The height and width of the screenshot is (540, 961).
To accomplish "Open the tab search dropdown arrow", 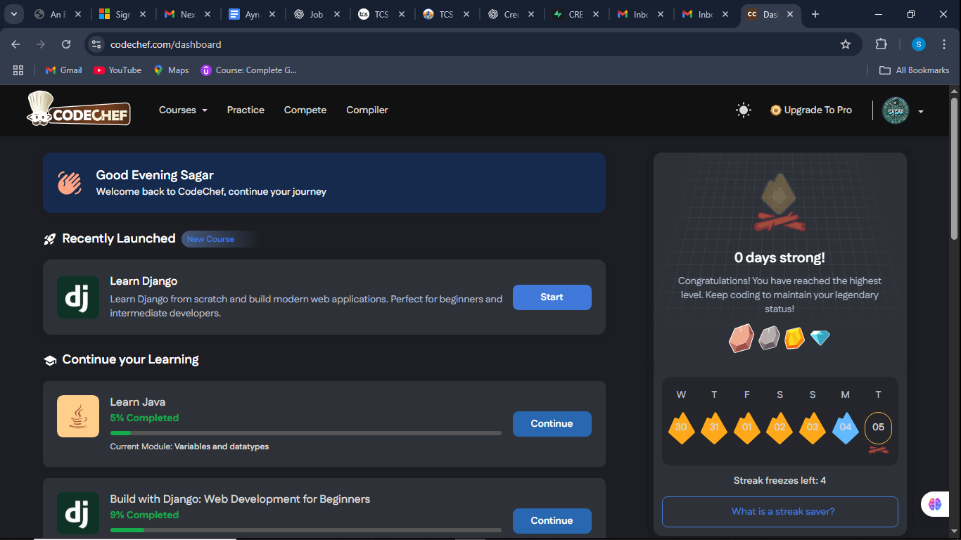I will [x=13, y=14].
